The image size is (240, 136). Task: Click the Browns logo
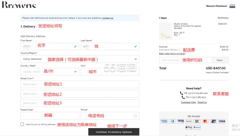(19, 4)
